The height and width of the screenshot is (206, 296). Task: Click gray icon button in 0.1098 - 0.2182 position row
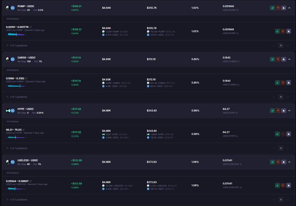point(289,83)
